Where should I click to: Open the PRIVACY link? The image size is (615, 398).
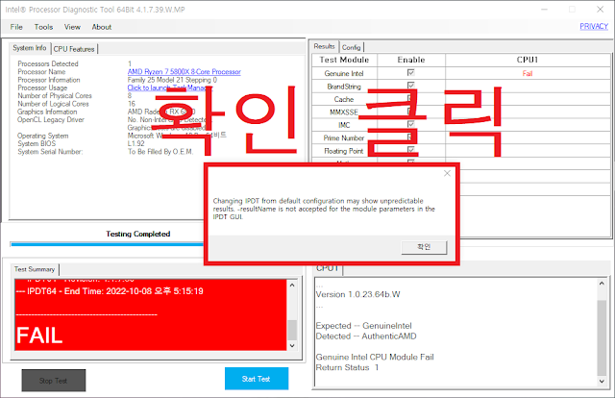pos(594,26)
